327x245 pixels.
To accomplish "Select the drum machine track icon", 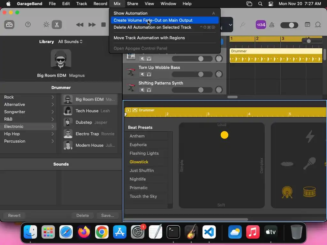I will tap(131, 56).
